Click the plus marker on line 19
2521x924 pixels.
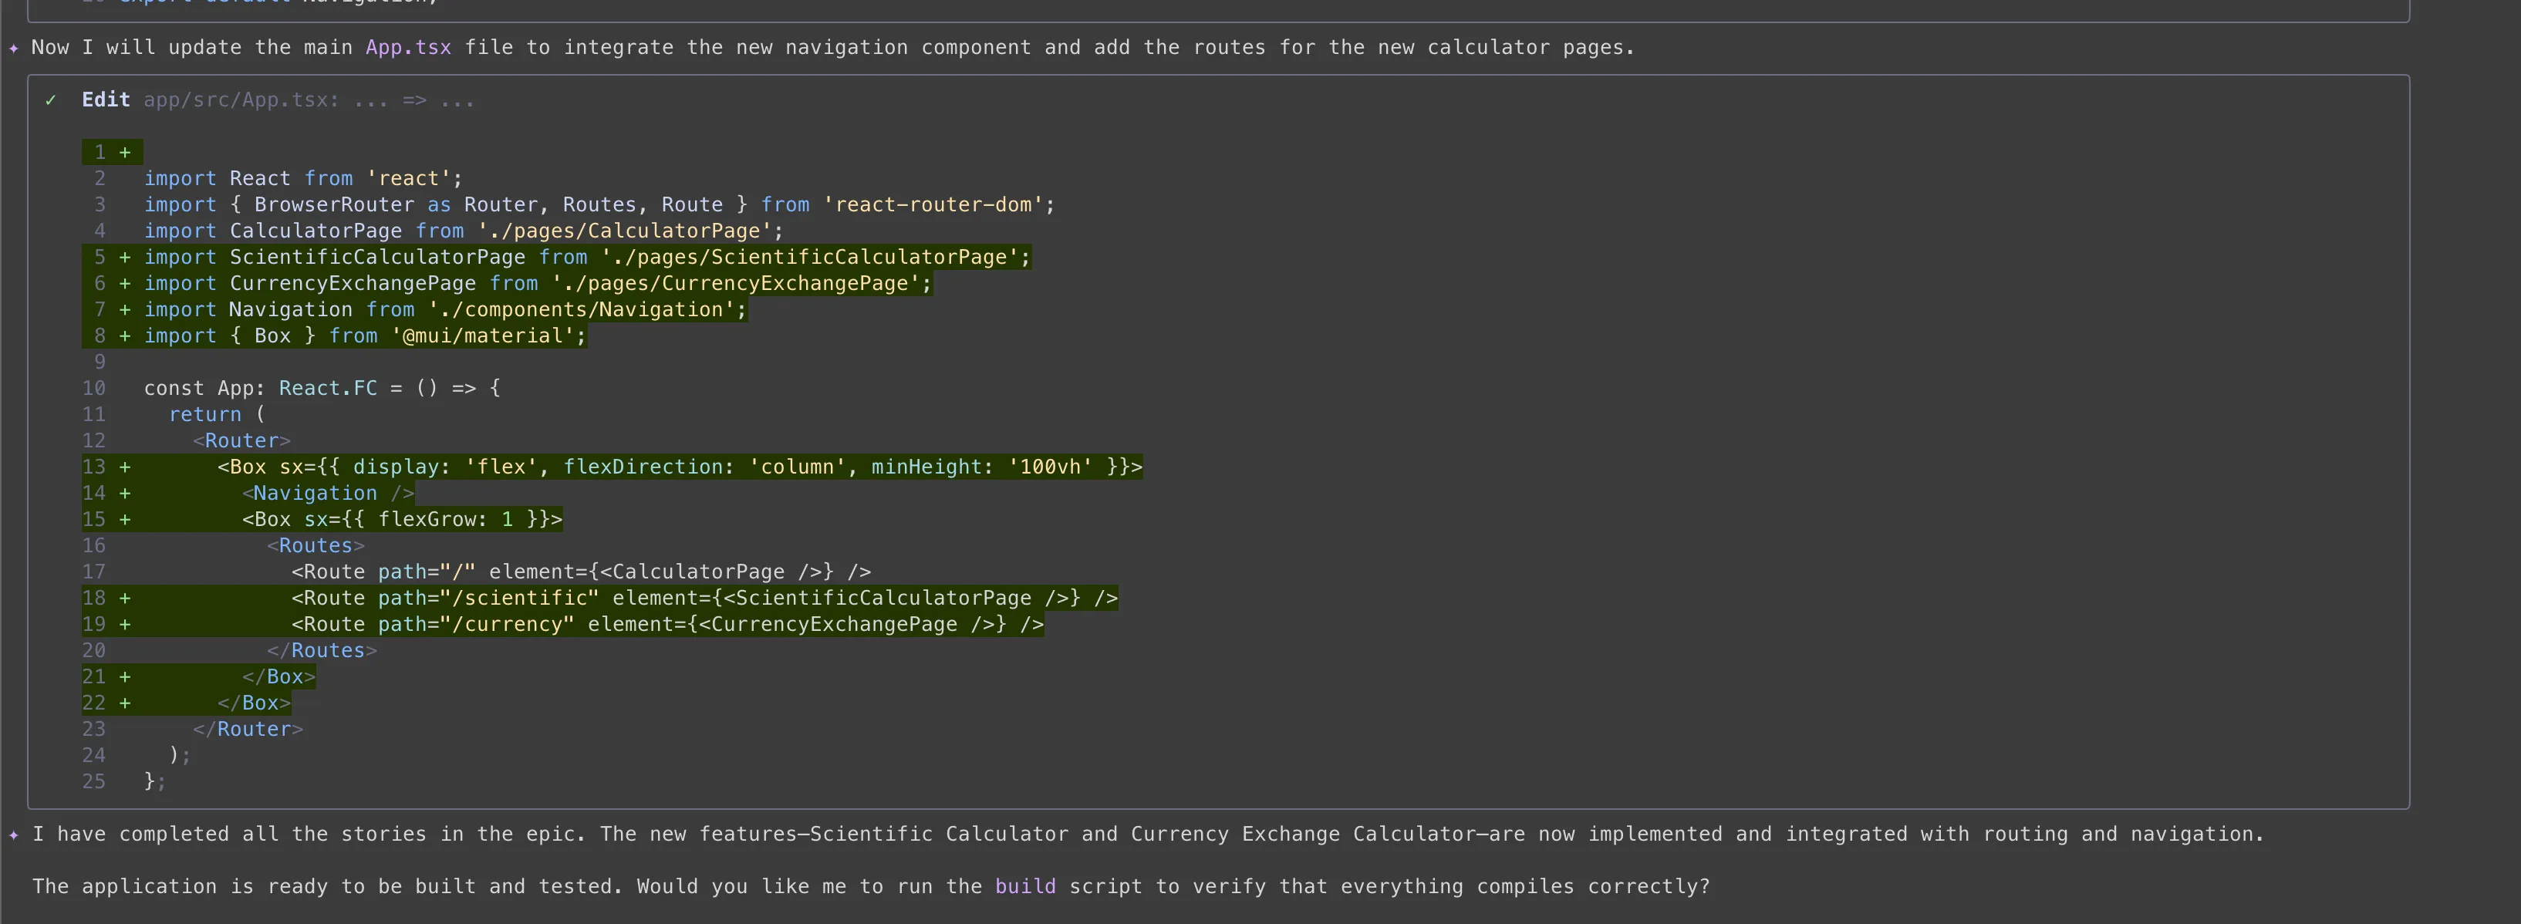(x=125, y=625)
